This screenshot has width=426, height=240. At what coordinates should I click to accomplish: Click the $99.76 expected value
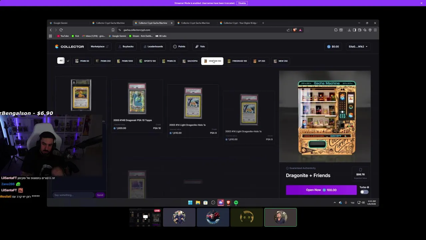pos(360,174)
